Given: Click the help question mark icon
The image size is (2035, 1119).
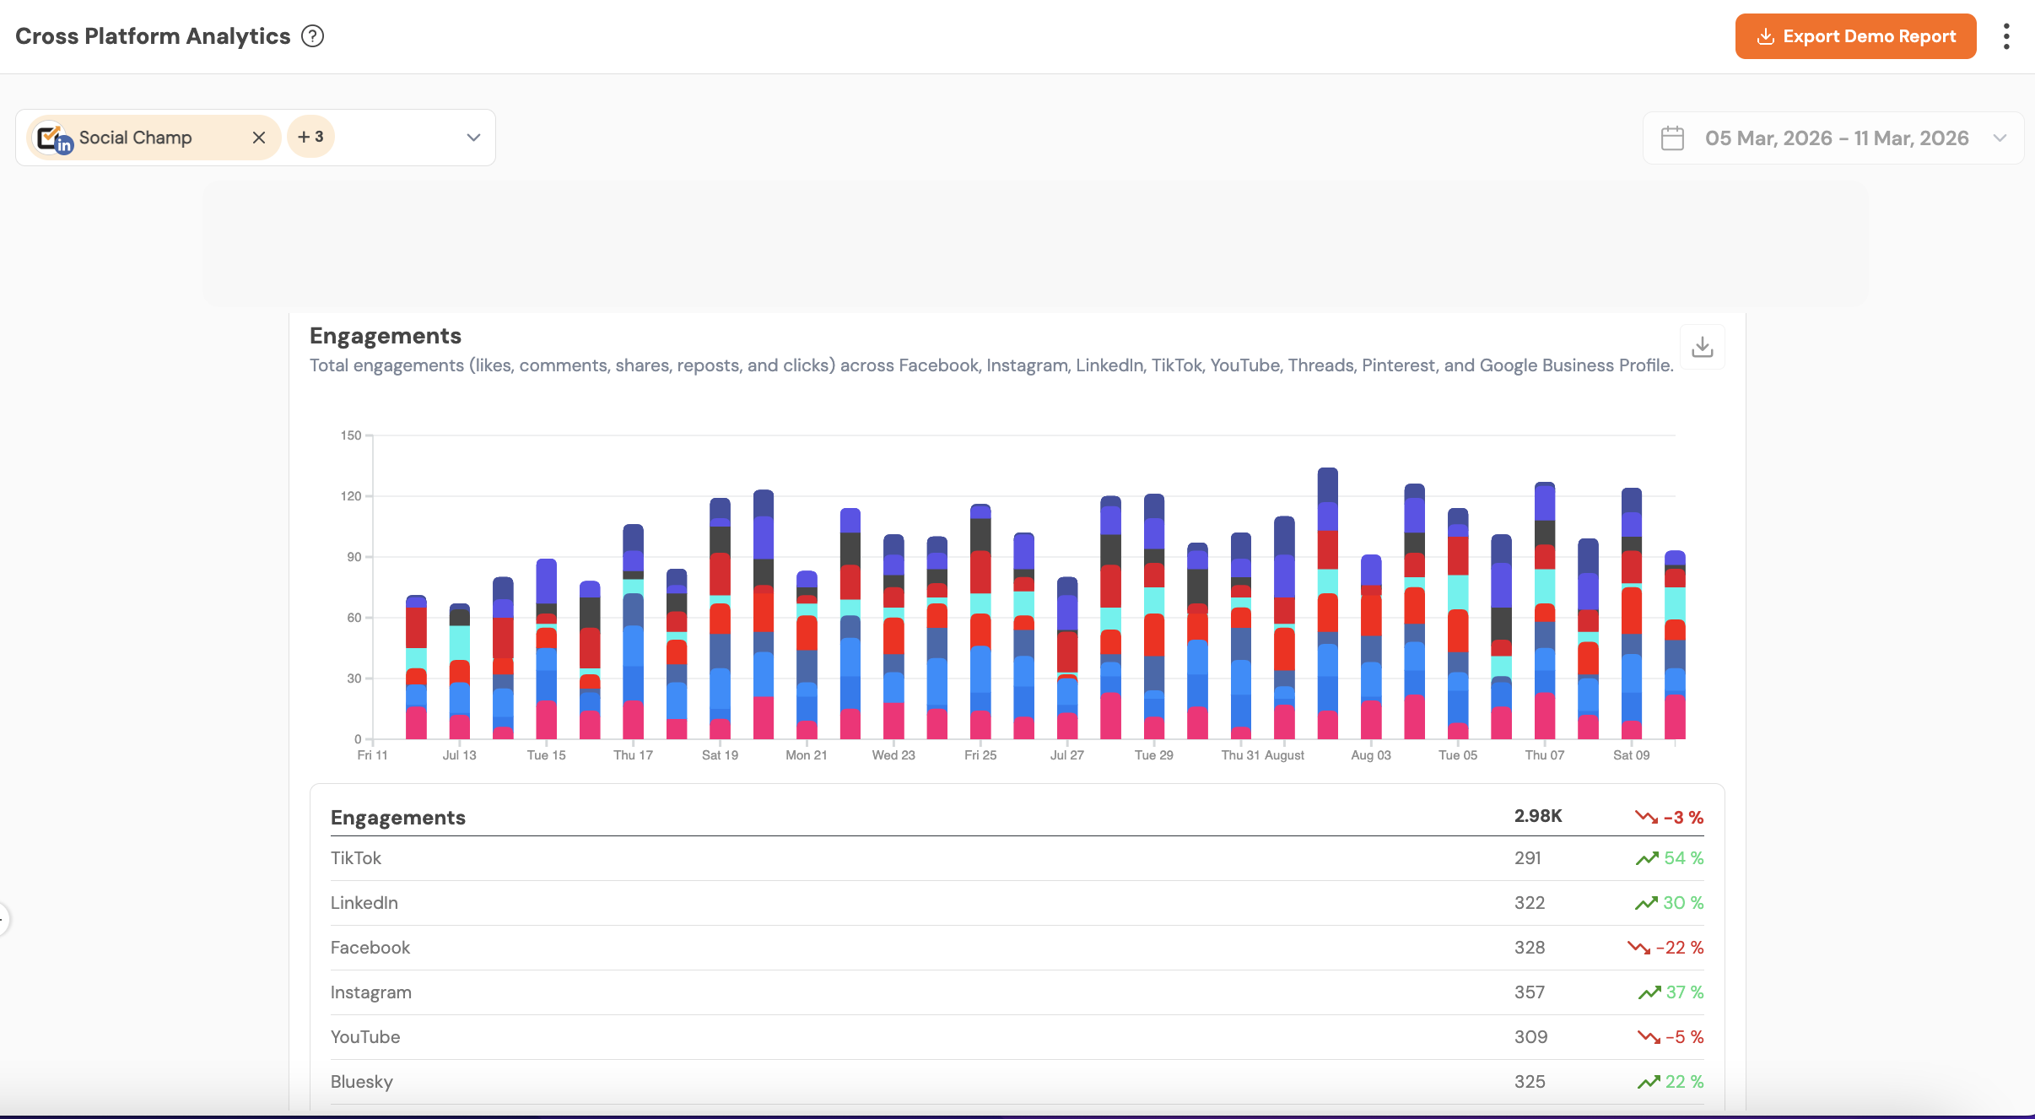Looking at the screenshot, I should tap(313, 36).
